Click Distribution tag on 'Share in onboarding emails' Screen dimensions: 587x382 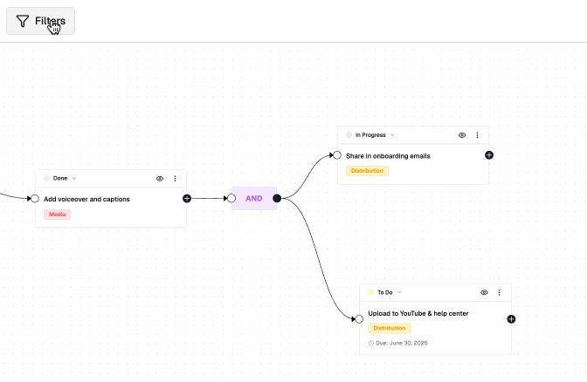(367, 171)
